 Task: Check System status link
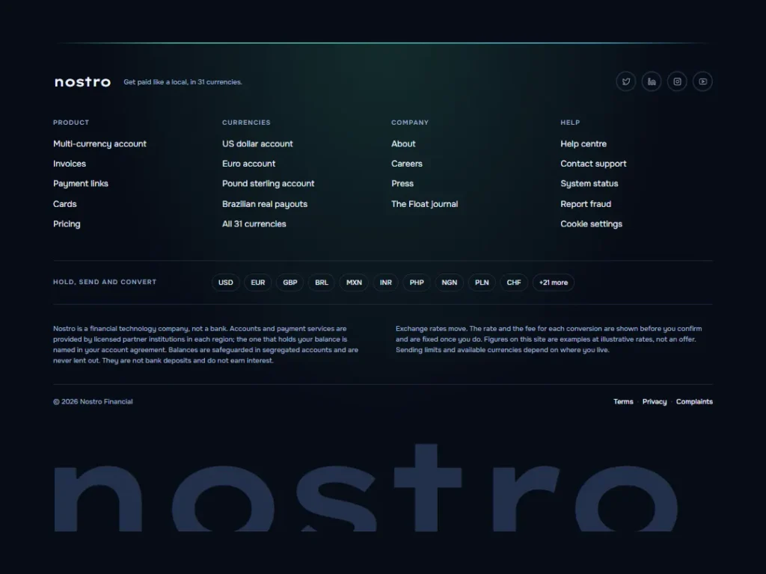(x=589, y=184)
